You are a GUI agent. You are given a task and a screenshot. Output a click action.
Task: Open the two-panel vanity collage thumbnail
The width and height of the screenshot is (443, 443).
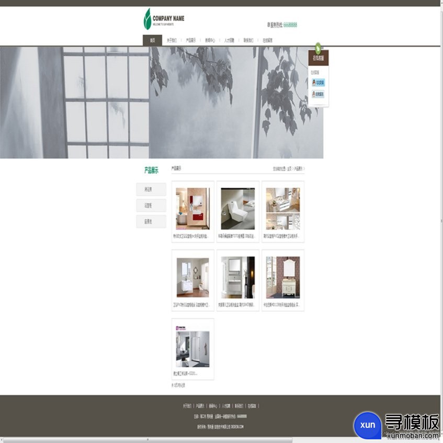pyautogui.click(x=283, y=209)
